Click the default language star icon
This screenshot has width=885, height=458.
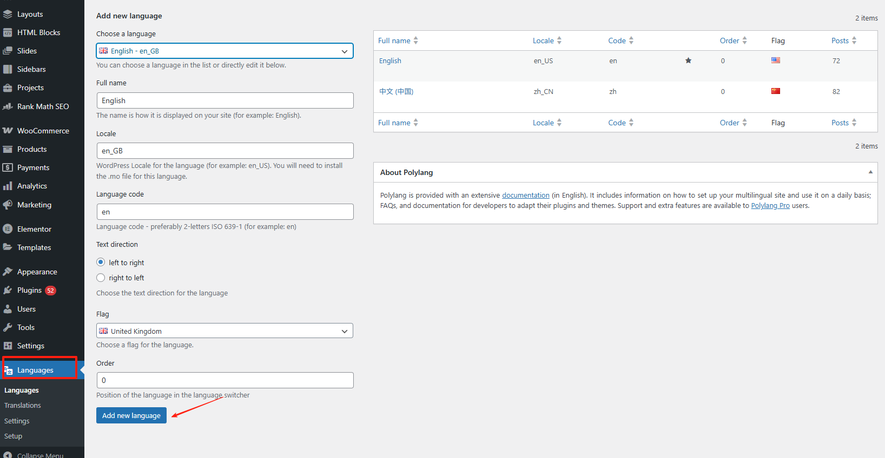(688, 60)
